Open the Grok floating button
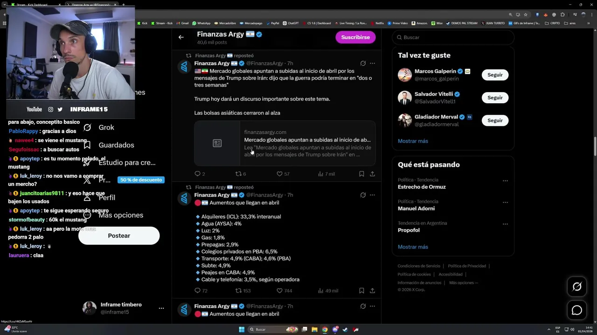 [577, 287]
